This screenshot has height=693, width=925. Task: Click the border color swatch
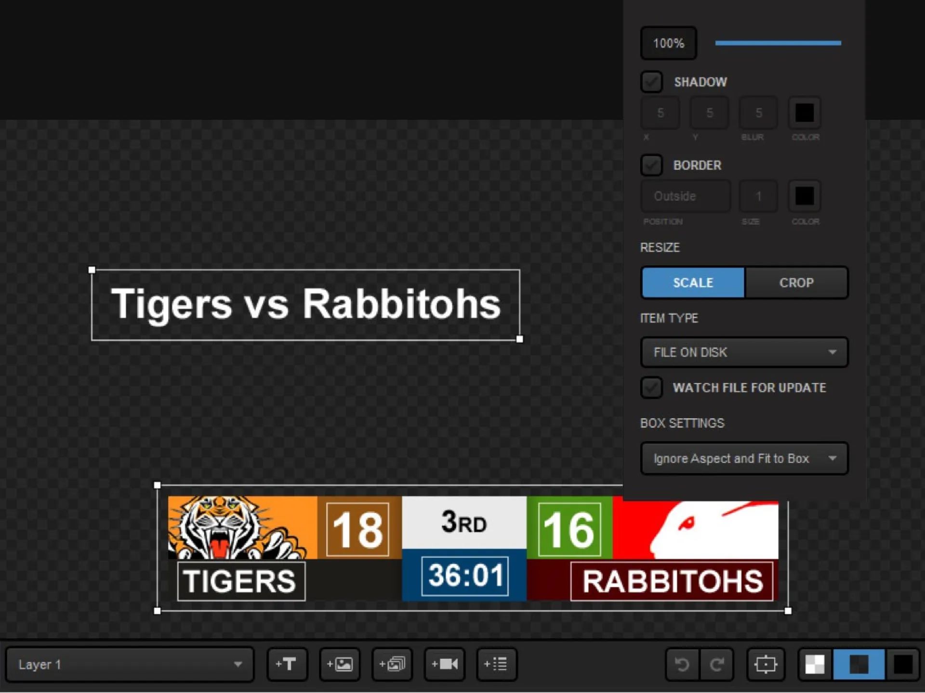(805, 196)
